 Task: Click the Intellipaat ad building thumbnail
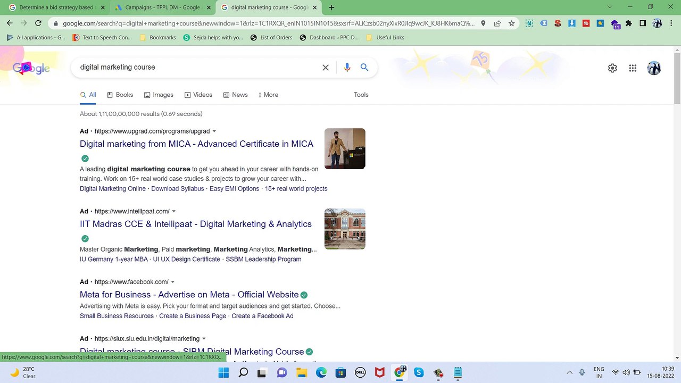pos(345,229)
